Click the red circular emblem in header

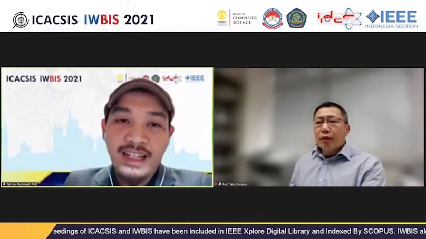[272, 18]
